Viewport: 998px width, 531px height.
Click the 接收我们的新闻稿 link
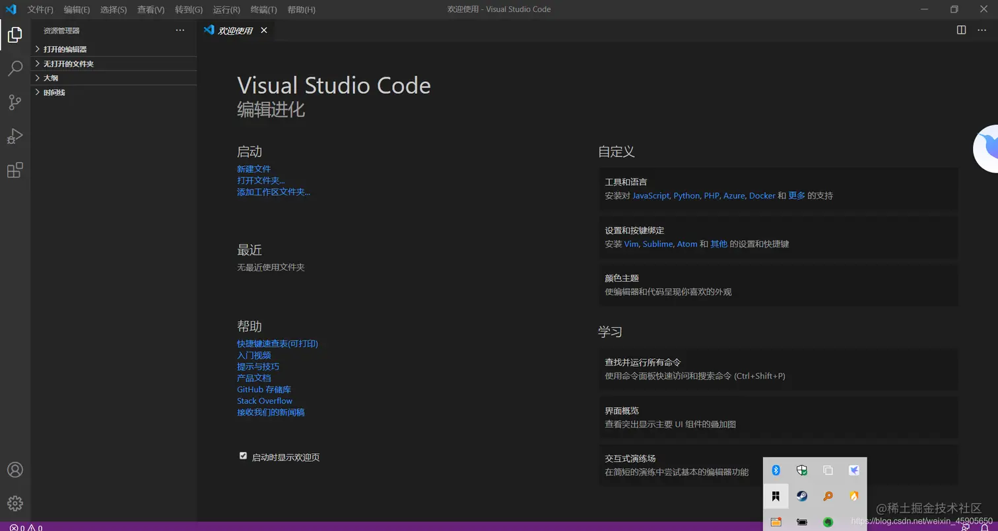tap(271, 412)
